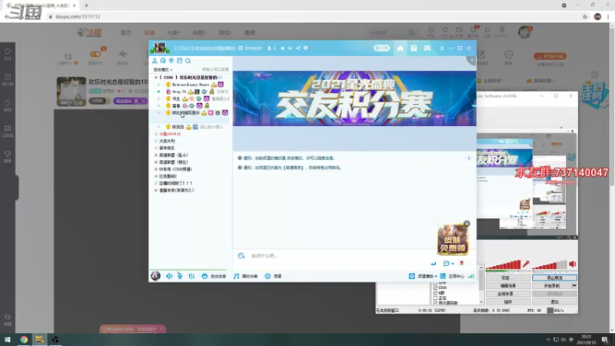Open the user list icon above channel tree

coord(155,61)
